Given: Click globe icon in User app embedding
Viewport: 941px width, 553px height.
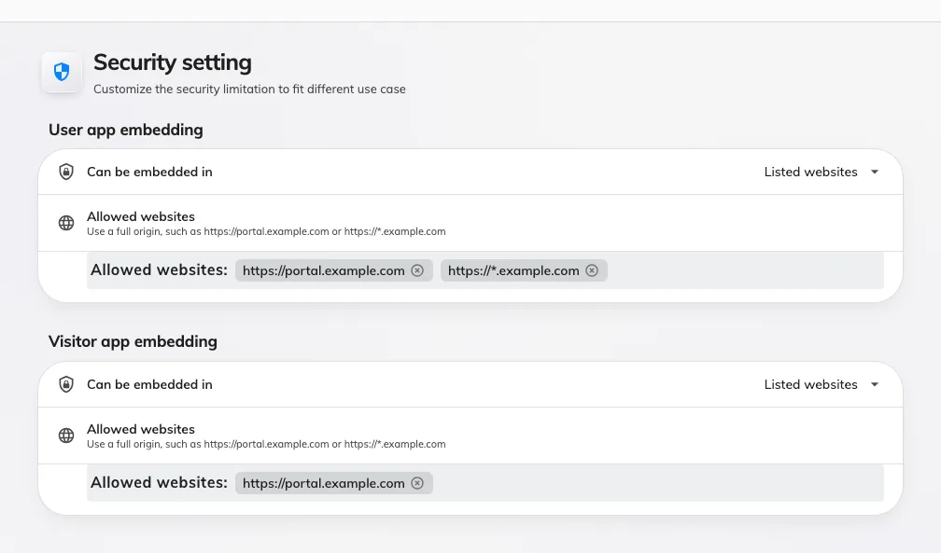Looking at the screenshot, I should (66, 223).
